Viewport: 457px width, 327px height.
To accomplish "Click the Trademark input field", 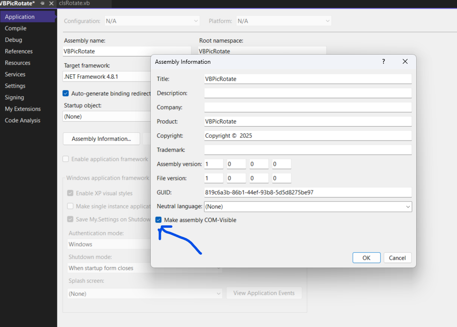I will pos(308,150).
